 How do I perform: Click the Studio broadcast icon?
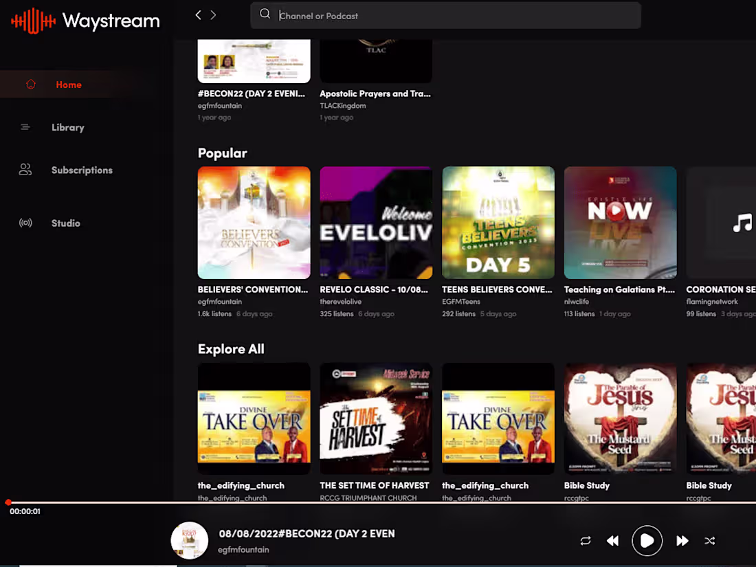25,223
